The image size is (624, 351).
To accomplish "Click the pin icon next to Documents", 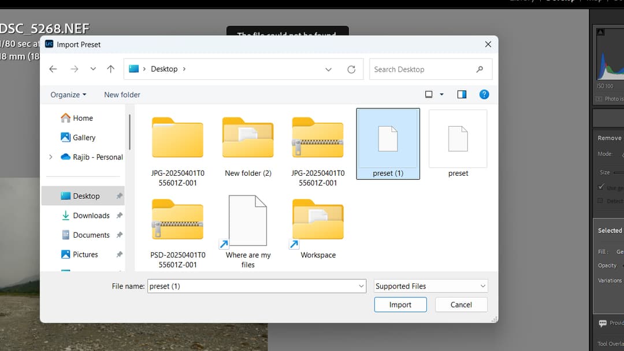I will point(119,235).
